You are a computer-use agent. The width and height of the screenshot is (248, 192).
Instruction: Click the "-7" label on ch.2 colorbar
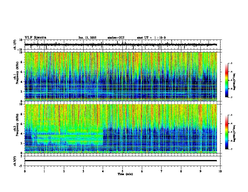pos(231,149)
